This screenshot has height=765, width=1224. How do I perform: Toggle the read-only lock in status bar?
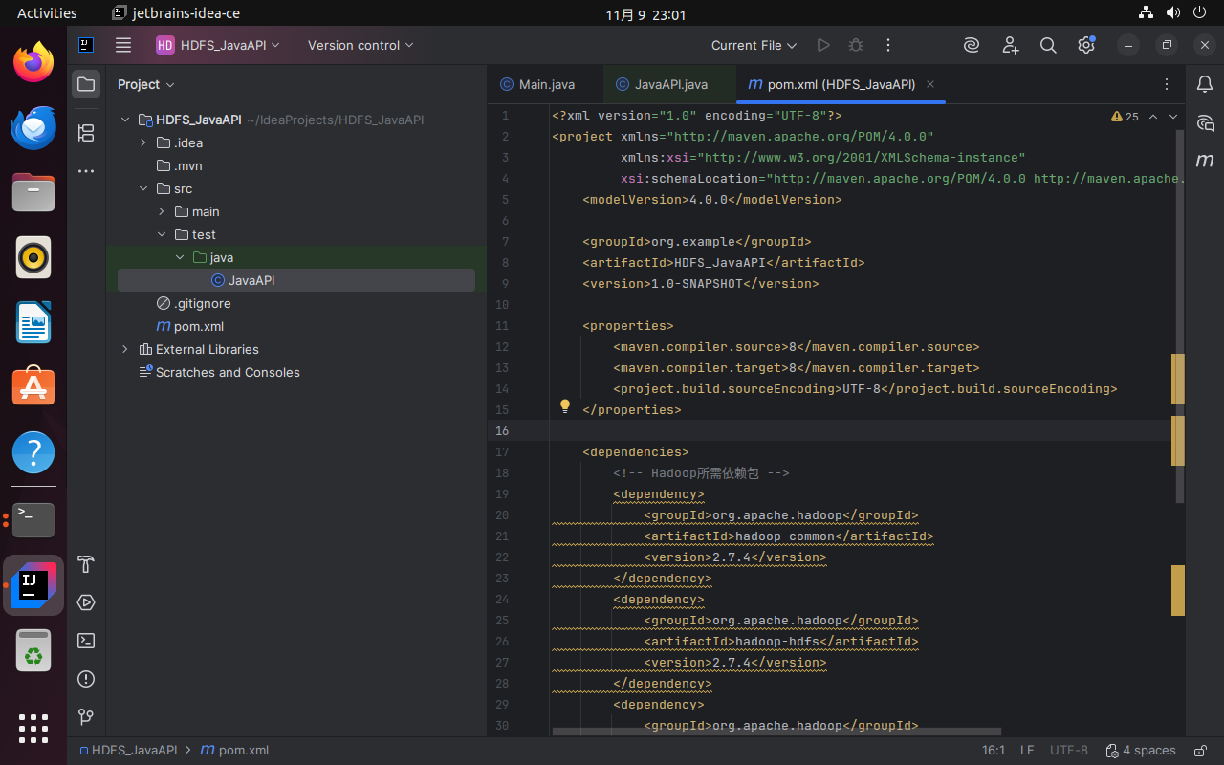pos(1197,751)
